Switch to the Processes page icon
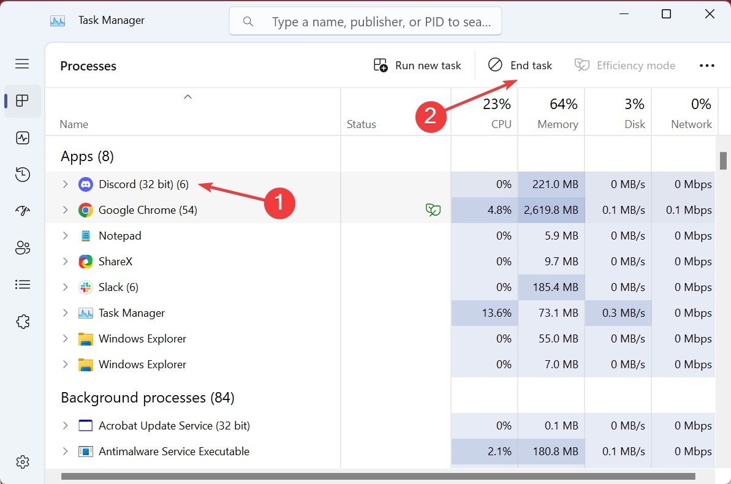 (x=23, y=100)
